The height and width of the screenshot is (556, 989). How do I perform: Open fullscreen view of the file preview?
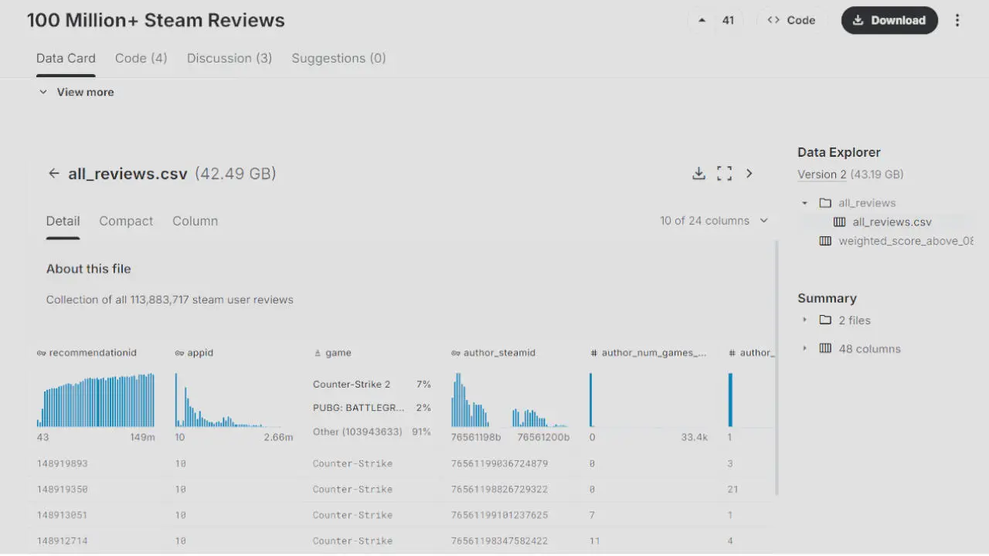(x=724, y=174)
